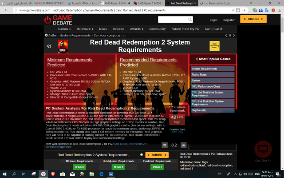Show previous news ticker item

click(226, 36)
